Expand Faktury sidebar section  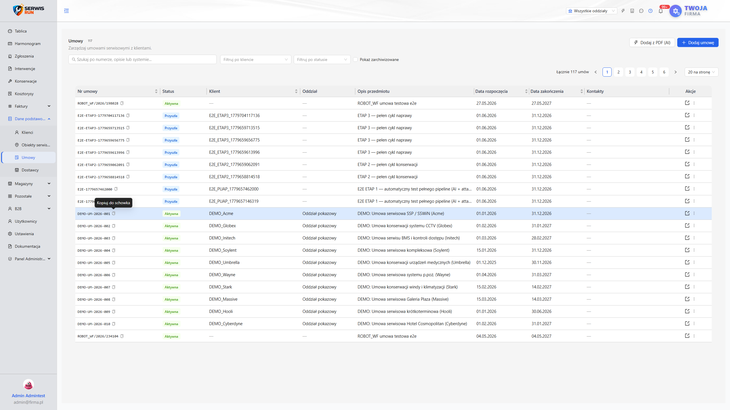click(x=29, y=106)
